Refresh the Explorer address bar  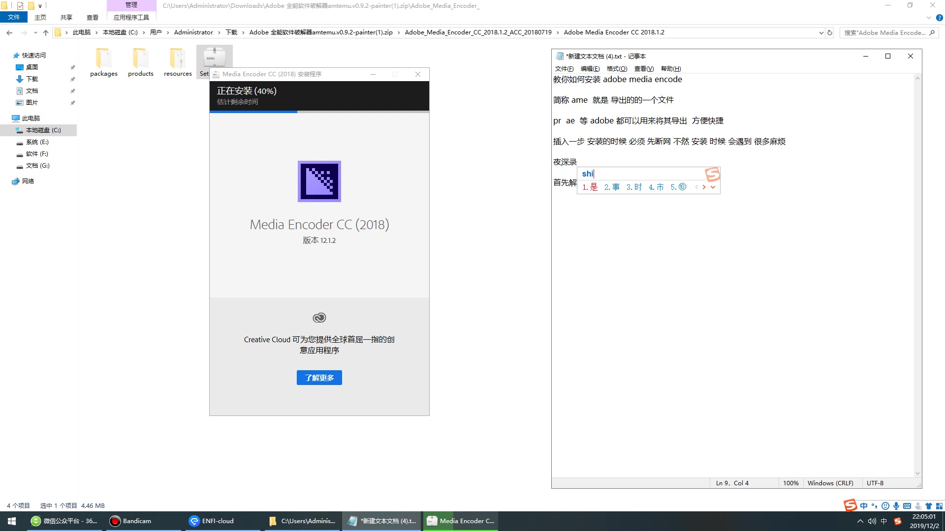tap(830, 32)
